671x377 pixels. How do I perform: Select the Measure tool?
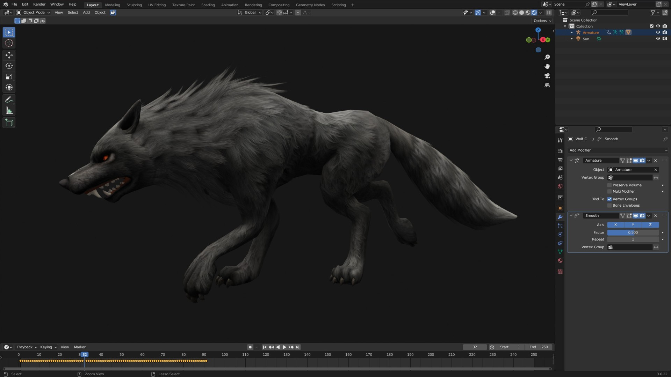(9, 111)
